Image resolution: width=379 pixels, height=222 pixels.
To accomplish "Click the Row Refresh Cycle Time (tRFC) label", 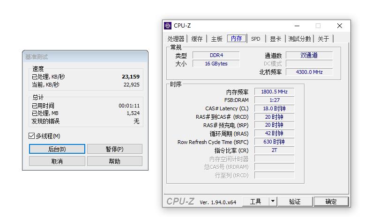I will tap(213, 142).
